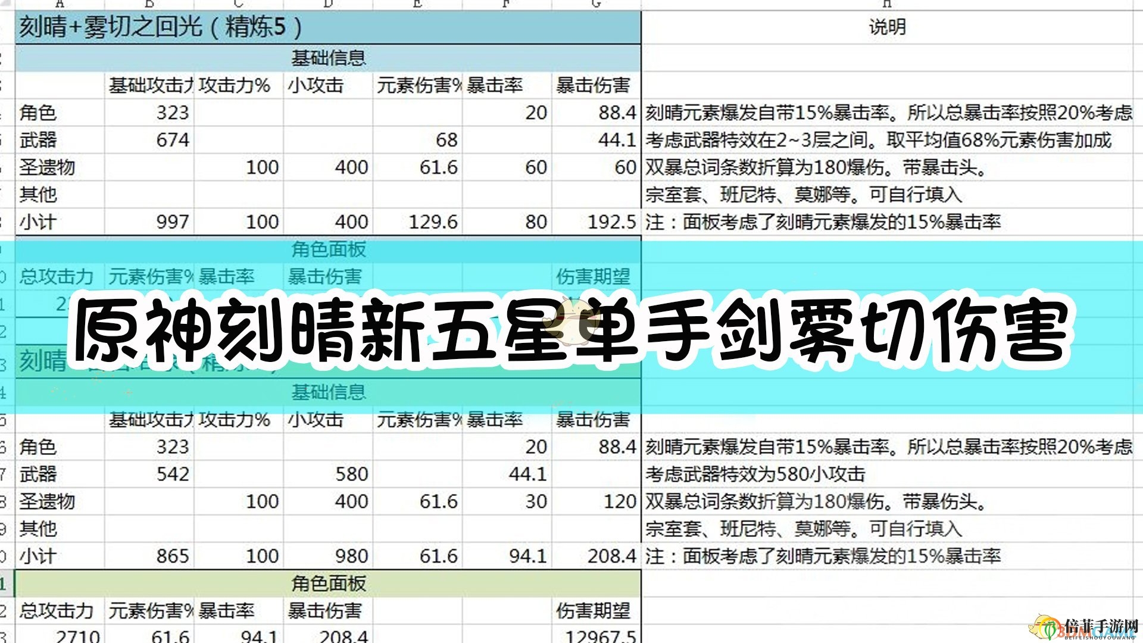This screenshot has height=643, width=1143.
Task: Click first table 其他 row label
Action: pyautogui.click(x=60, y=195)
